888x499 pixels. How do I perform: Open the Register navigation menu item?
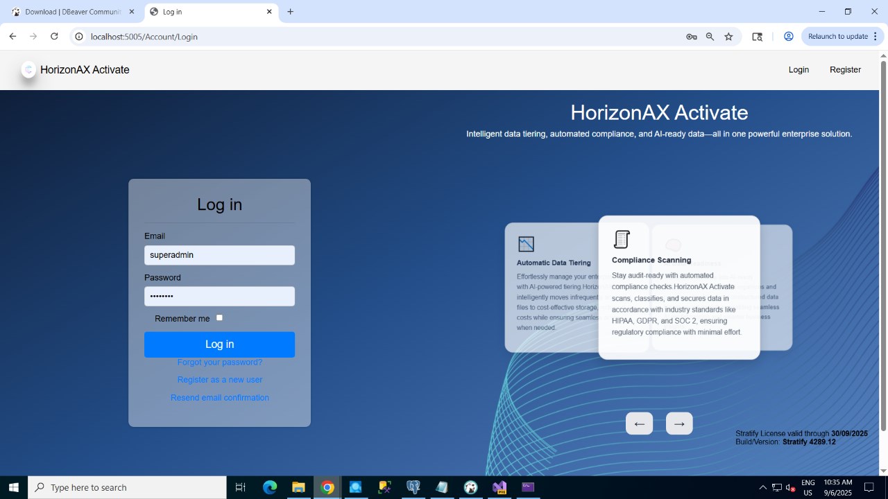click(x=845, y=69)
